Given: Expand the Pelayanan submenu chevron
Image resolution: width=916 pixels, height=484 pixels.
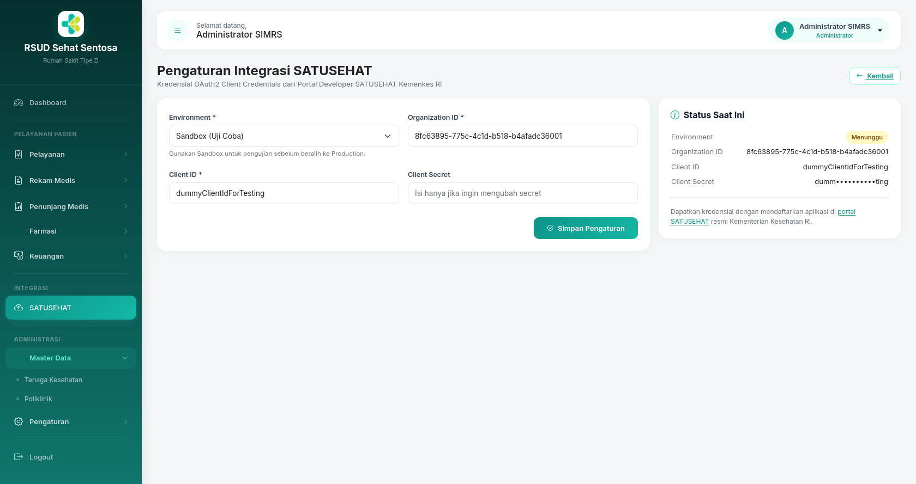Looking at the screenshot, I should pyautogui.click(x=125, y=154).
